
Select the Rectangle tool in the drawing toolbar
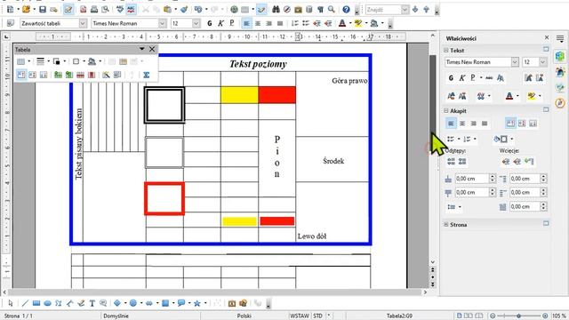click(36, 303)
